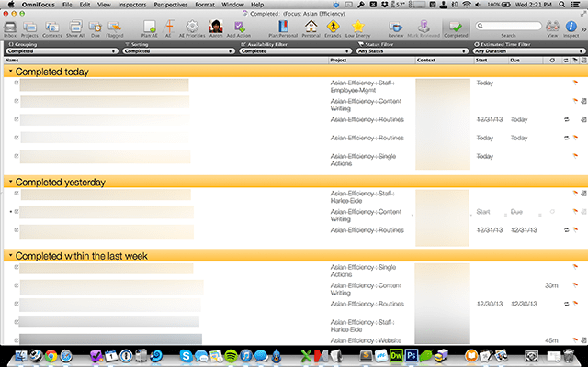This screenshot has height=367, width=588.
Task: Open AE Priorities gear icon
Action: coord(192,28)
